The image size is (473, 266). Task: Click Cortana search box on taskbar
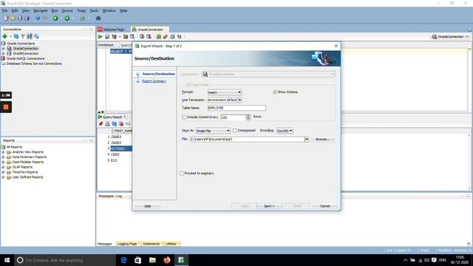click(x=64, y=260)
